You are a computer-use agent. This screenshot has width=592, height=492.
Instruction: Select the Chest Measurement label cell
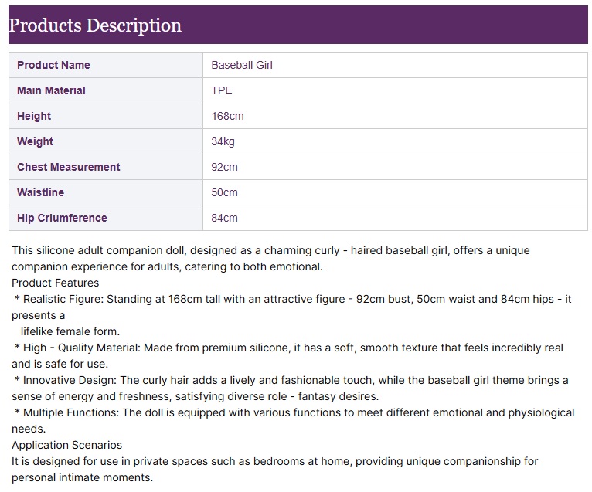69,167
